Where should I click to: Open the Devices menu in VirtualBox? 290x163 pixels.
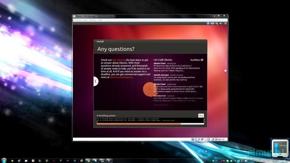point(92,20)
